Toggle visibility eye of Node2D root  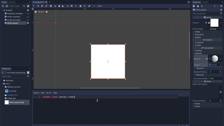pyautogui.click(x=28, y=10)
